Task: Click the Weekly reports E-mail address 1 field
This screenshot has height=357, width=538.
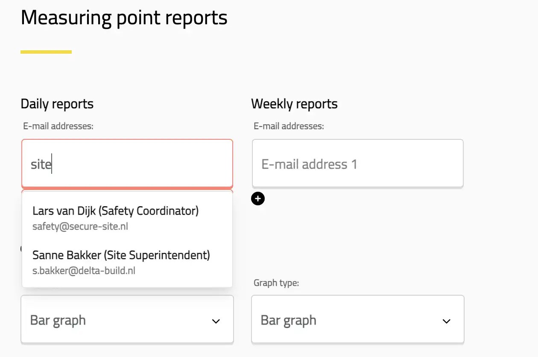Action: pos(358,163)
